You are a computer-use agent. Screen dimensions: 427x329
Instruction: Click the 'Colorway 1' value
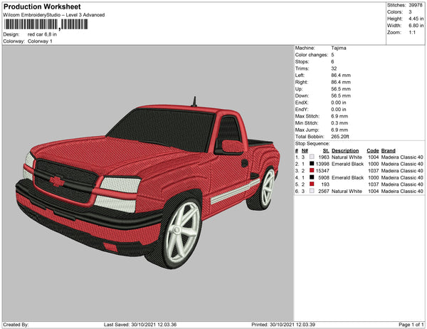40,41
